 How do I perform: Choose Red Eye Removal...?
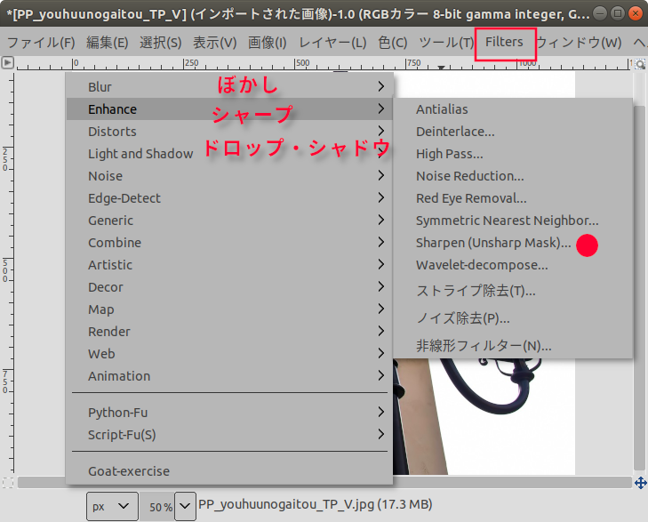(x=513, y=198)
